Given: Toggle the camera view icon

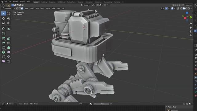Looking at the screenshot, I should [x=191, y=31].
